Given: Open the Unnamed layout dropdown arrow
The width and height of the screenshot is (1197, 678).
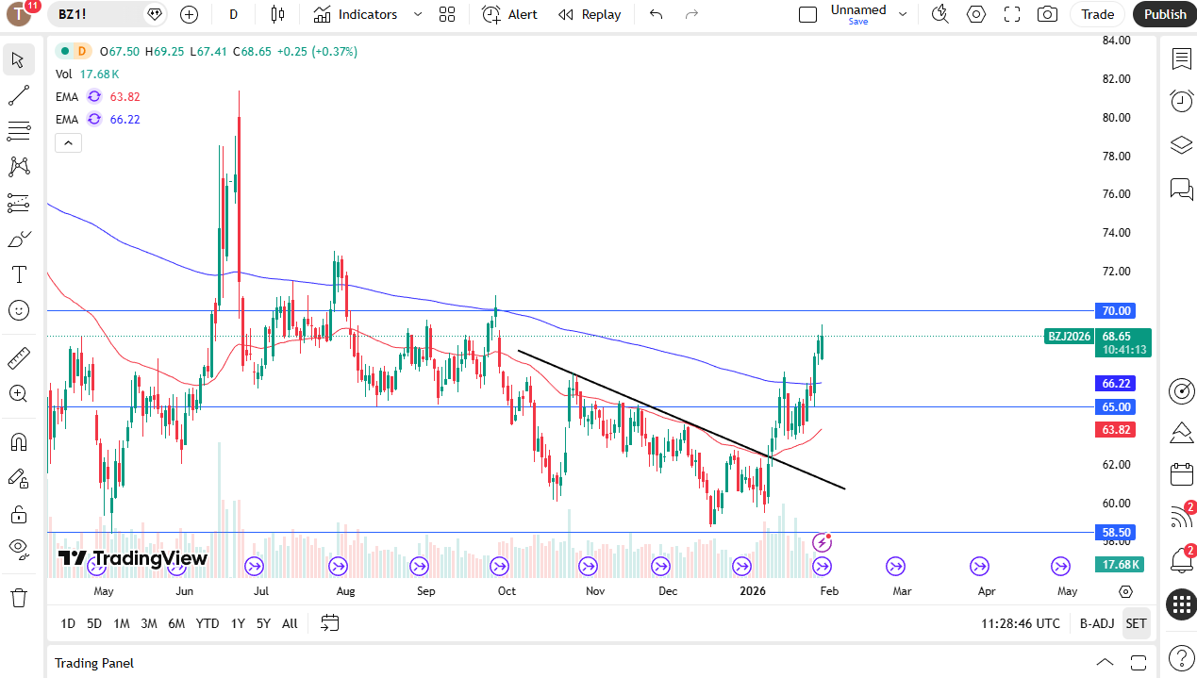Looking at the screenshot, I should (x=903, y=14).
